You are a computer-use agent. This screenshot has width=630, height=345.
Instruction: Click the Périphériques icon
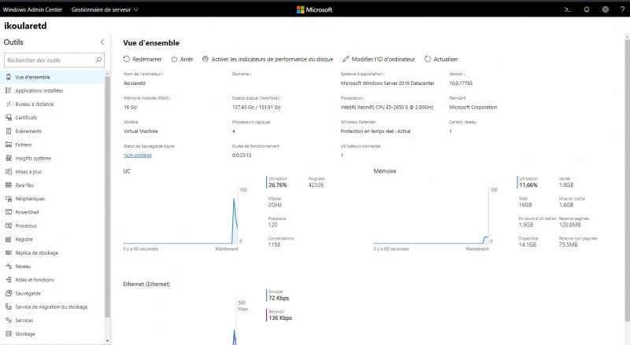click(x=9, y=199)
